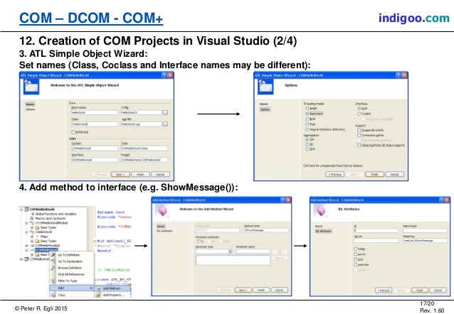The image size is (454, 314).
Task: Select the Names step in the Options wizard page
Action: point(264,104)
